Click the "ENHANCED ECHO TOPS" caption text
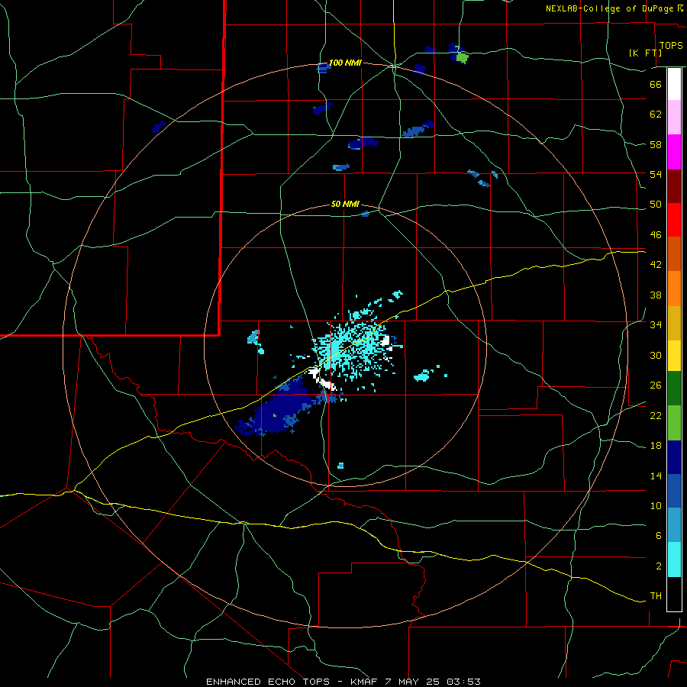The height and width of the screenshot is (687, 687). (267, 682)
